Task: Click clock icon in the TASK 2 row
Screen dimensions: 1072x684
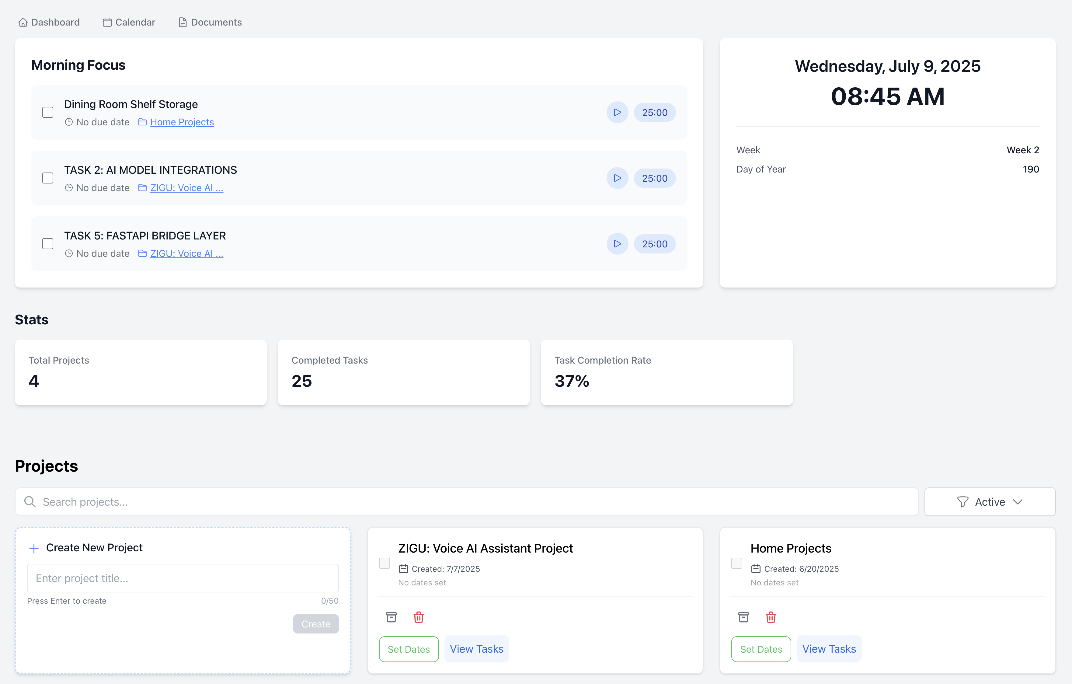Action: click(x=68, y=188)
